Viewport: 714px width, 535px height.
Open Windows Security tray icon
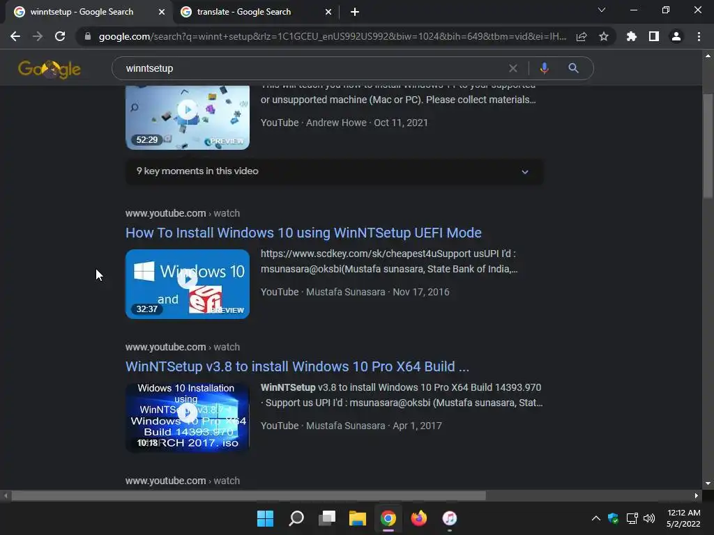tap(614, 518)
